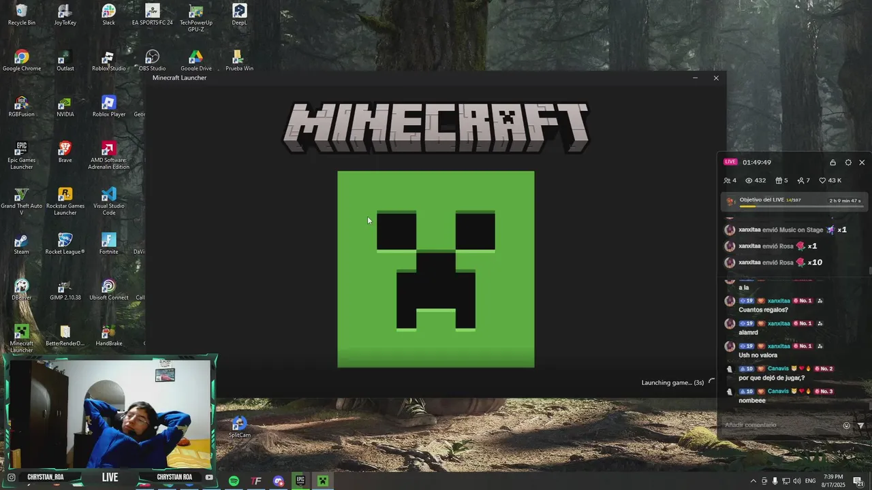Screen dimensions: 872x490
Task: Open TechPowerUp GPU-Z shortcut
Action: [x=196, y=18]
